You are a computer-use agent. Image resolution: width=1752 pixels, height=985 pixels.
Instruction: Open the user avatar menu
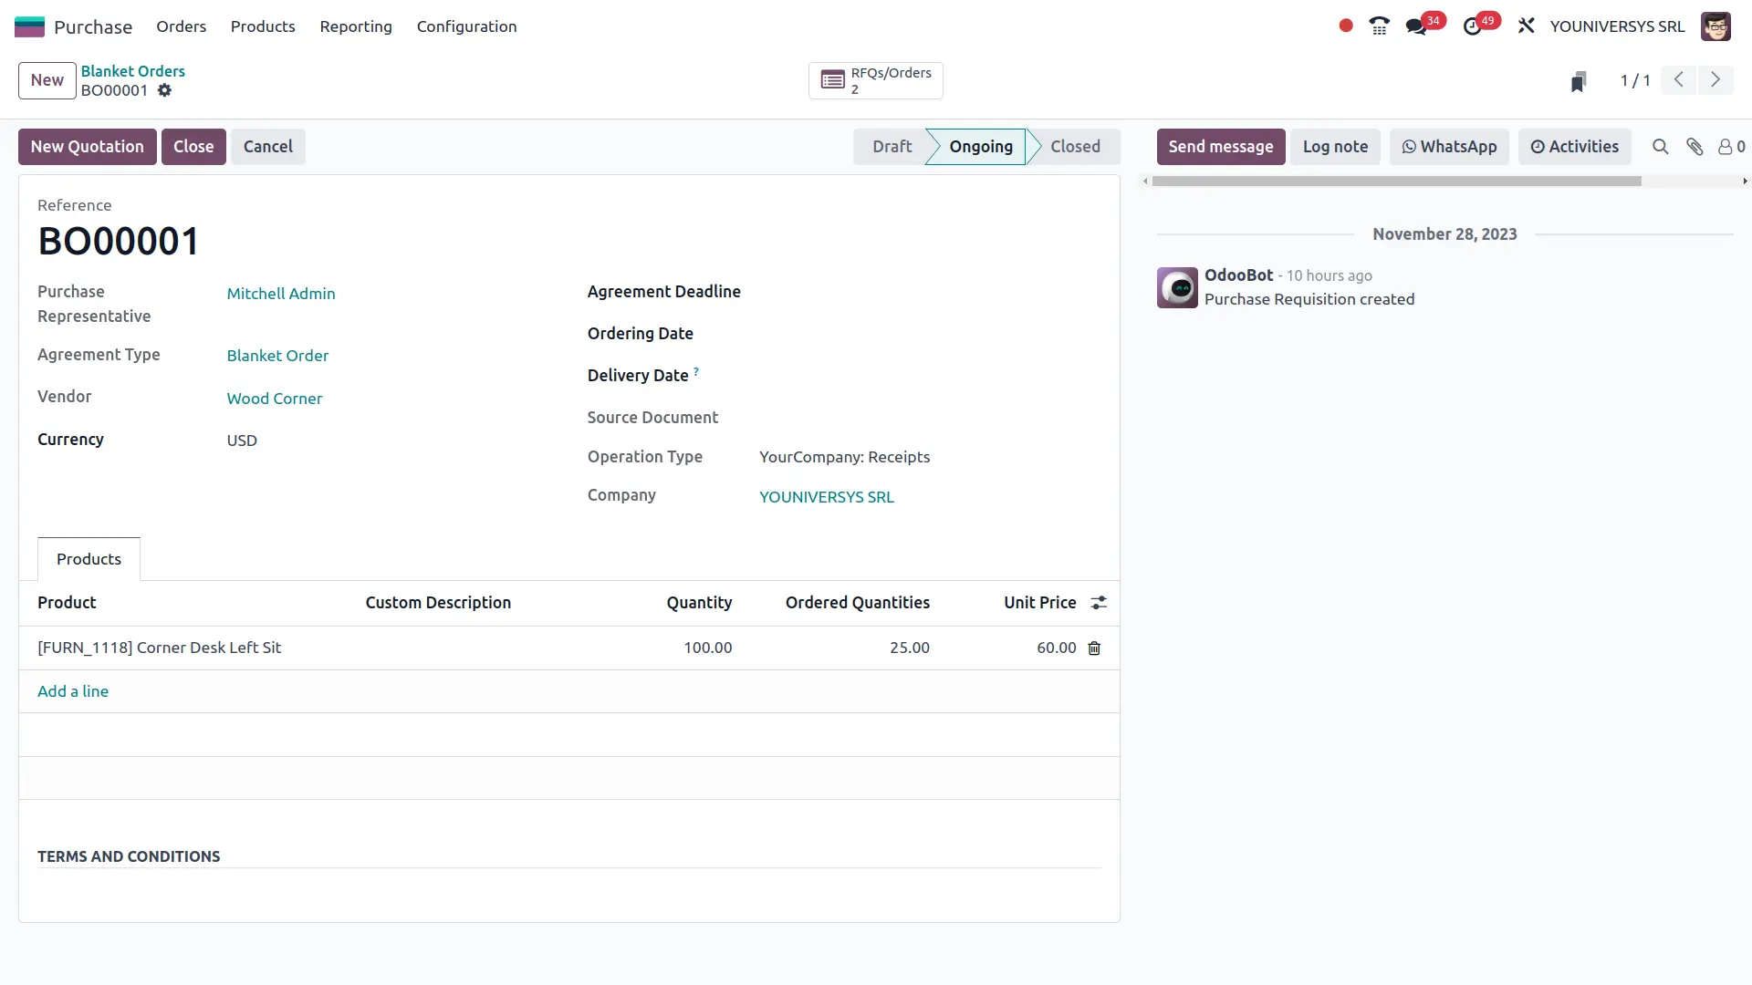(x=1715, y=26)
